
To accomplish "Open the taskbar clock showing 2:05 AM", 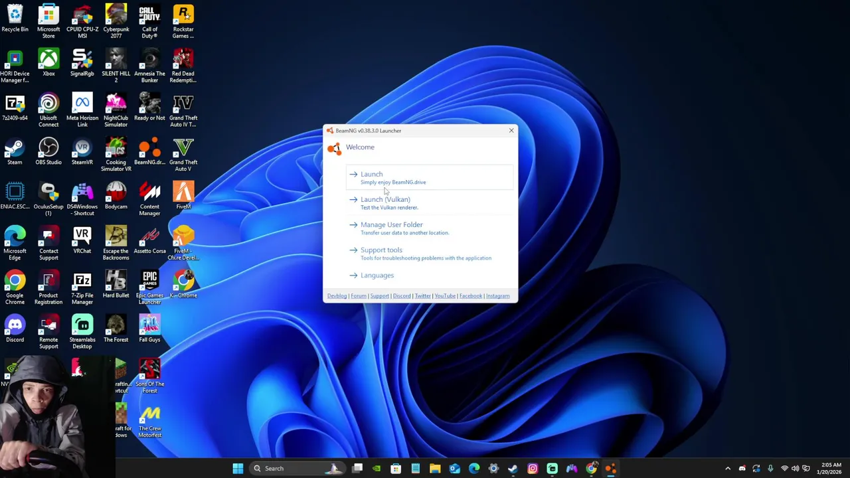I will 831,469.
